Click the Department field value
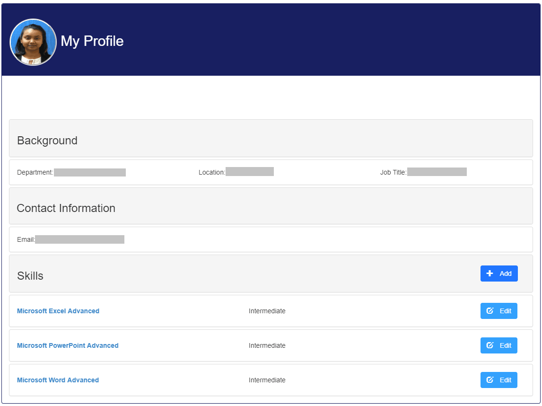Screen dimensions: 542x406 tap(90, 172)
